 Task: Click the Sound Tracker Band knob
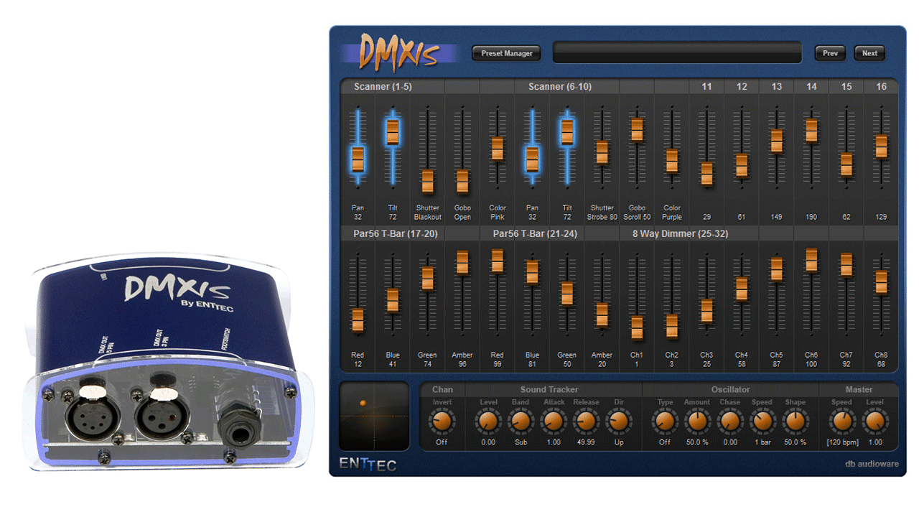click(x=521, y=421)
